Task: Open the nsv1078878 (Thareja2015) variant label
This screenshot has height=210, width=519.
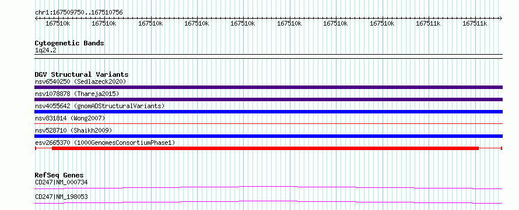Action: pos(77,94)
